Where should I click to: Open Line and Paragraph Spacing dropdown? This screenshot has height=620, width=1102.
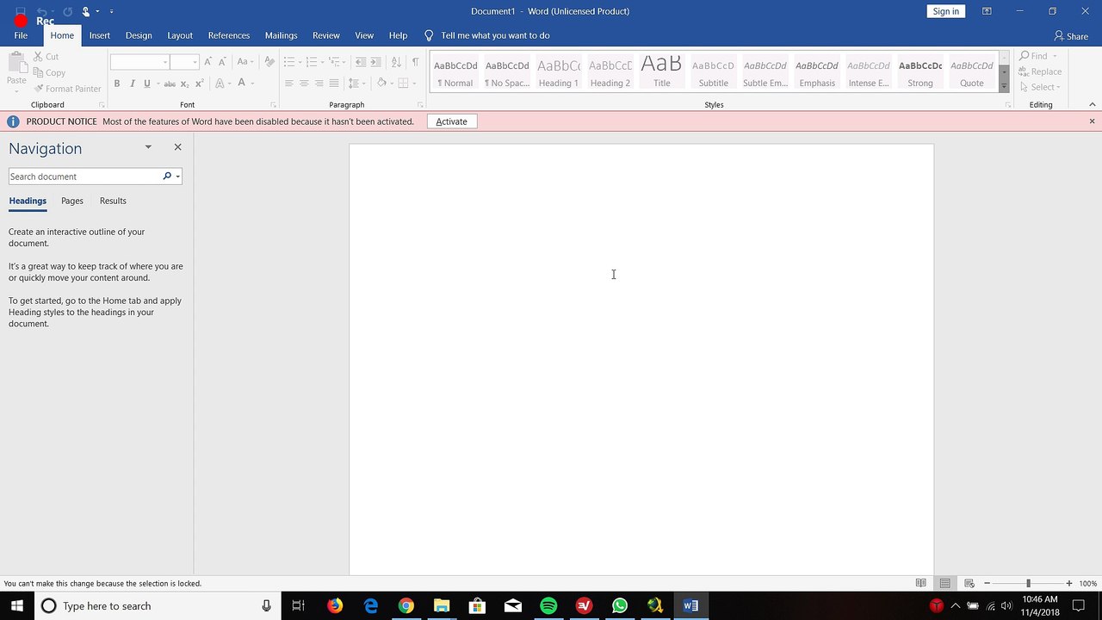(357, 84)
